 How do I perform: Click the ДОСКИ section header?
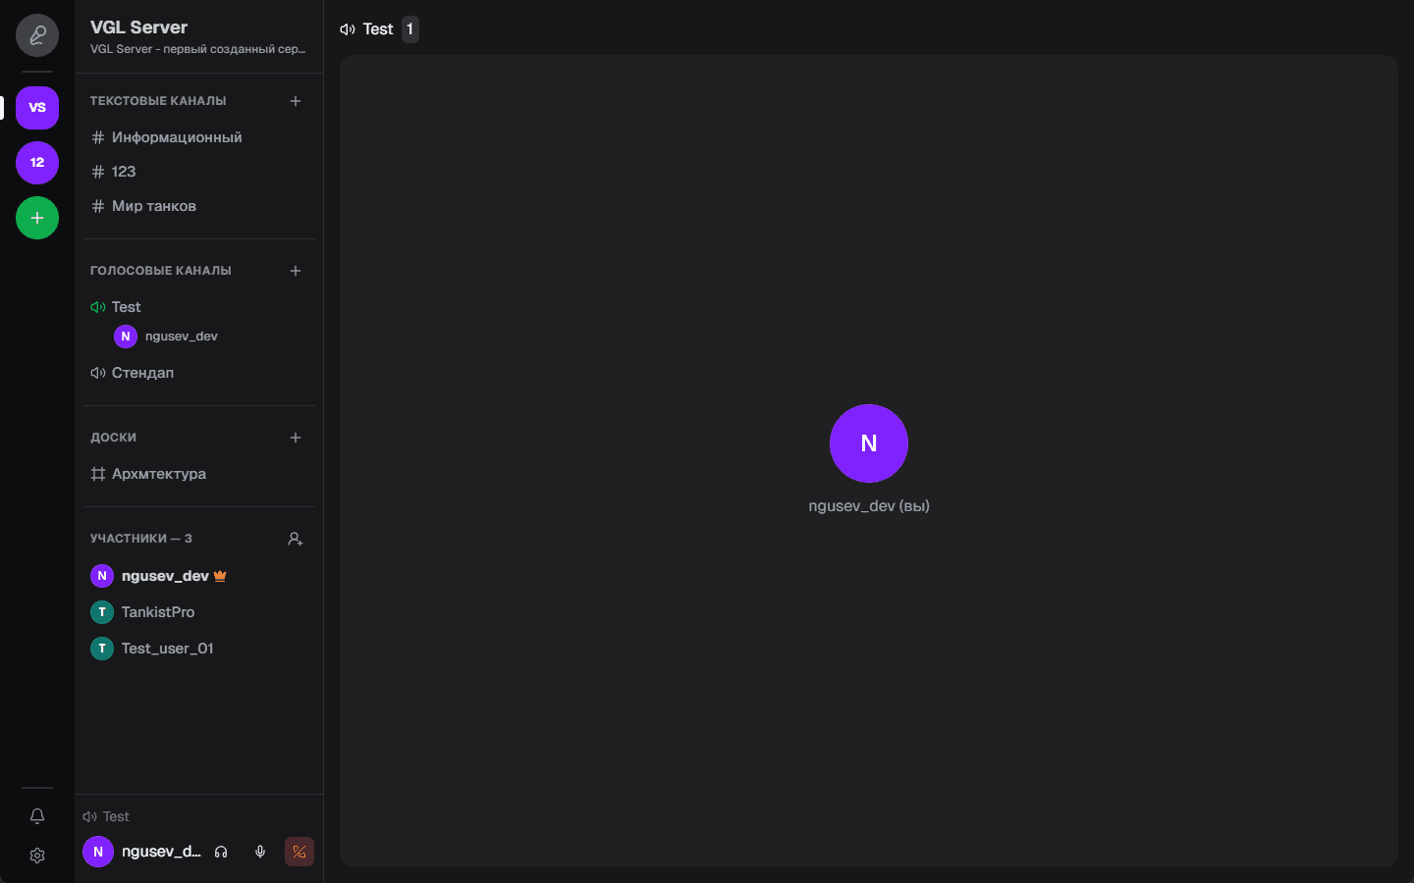[x=113, y=438]
